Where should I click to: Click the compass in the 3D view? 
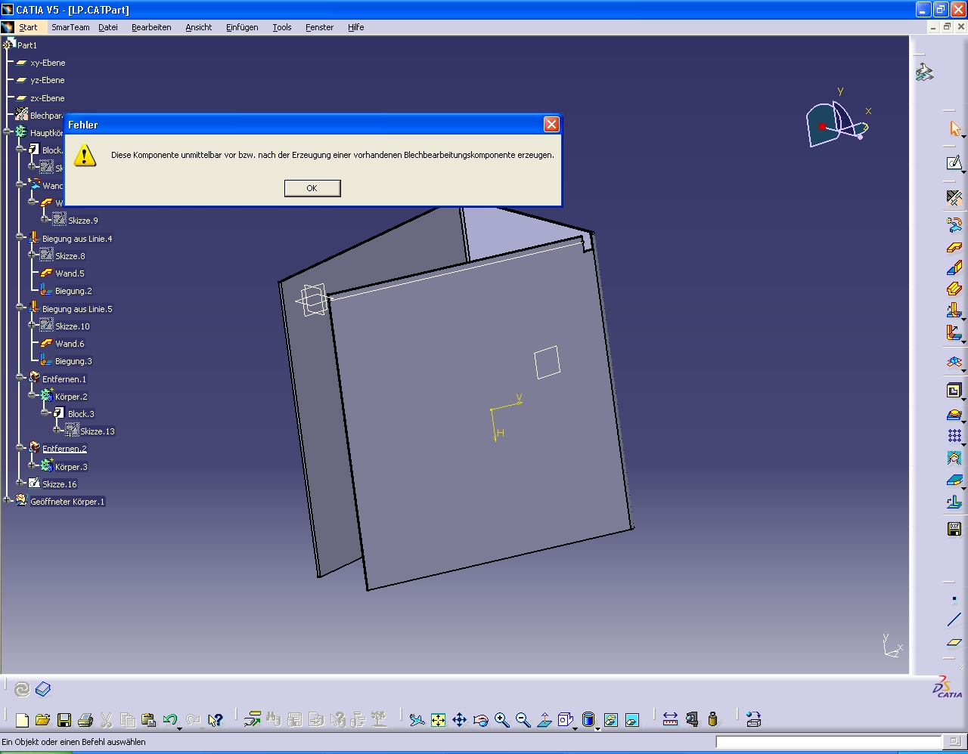tap(836, 122)
